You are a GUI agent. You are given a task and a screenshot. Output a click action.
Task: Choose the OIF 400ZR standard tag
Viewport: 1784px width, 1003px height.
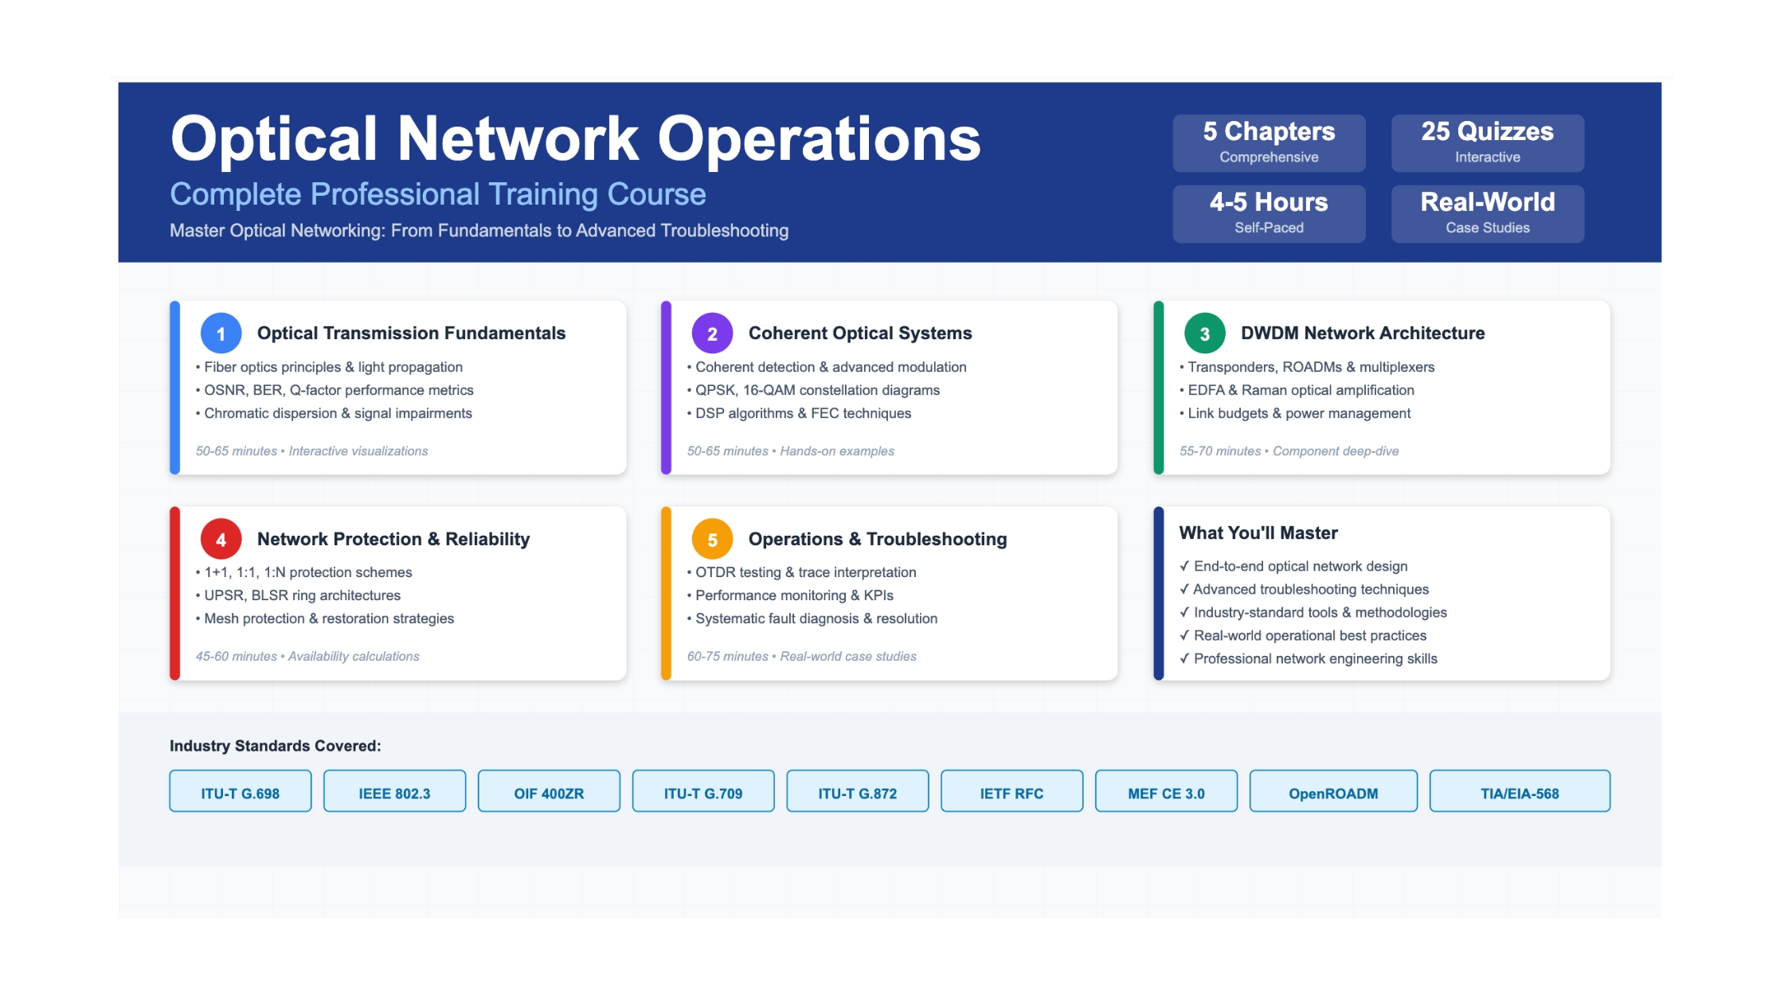pos(549,793)
